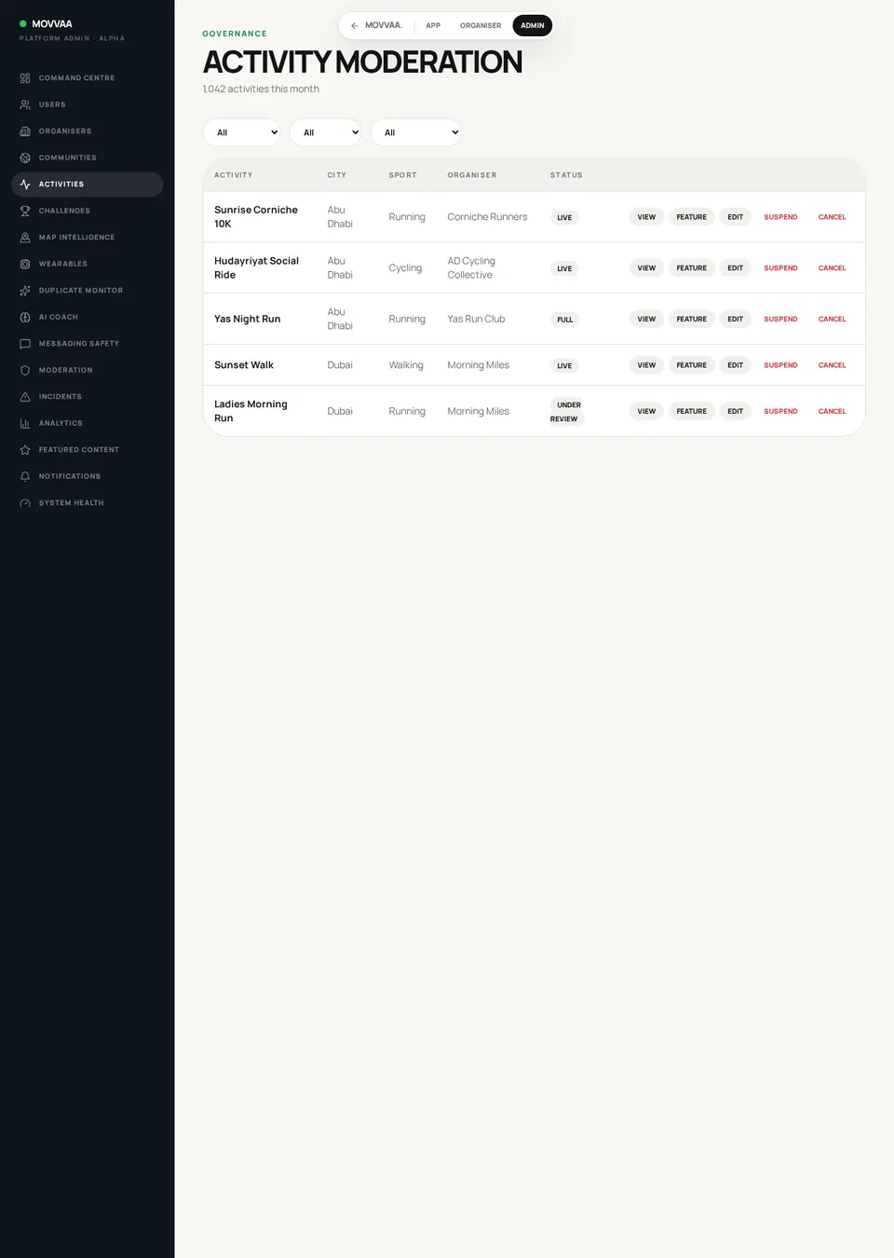The height and width of the screenshot is (1258, 894).
Task: Click the Challenges trophy icon
Action: 25,211
